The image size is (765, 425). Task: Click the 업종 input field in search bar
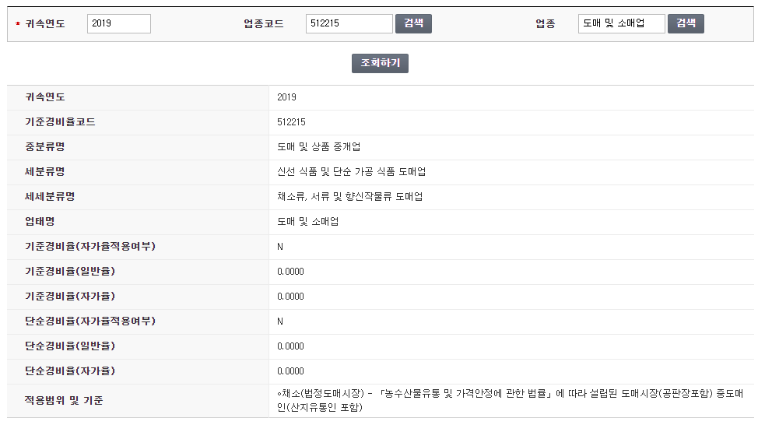(621, 23)
